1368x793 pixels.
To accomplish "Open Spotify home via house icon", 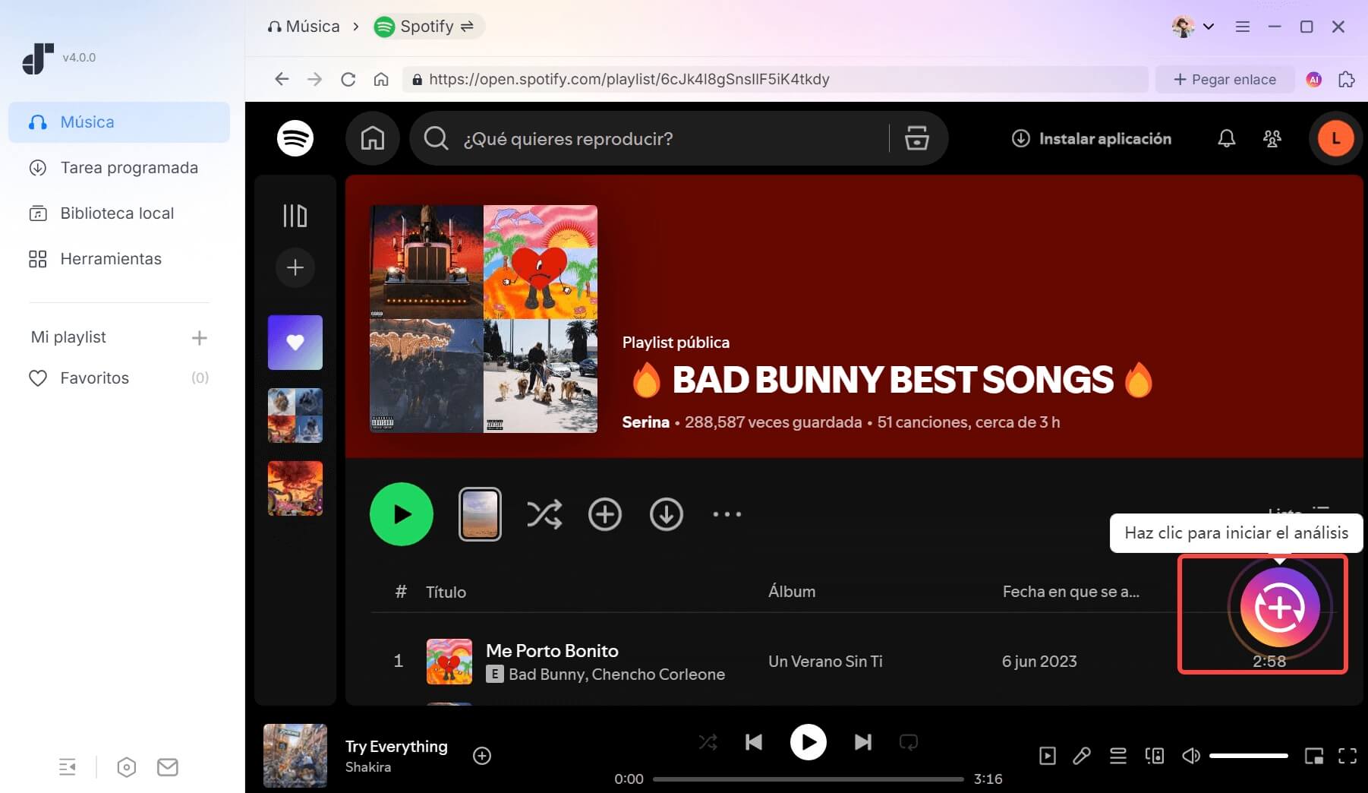I will click(x=372, y=138).
